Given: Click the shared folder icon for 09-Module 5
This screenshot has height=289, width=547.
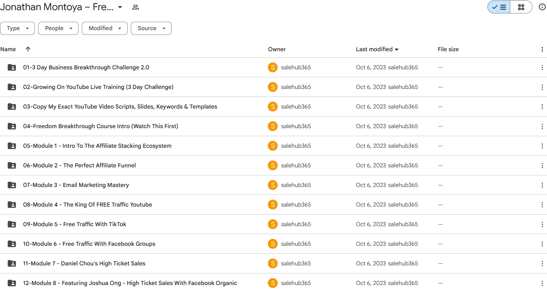Looking at the screenshot, I should click(12, 224).
